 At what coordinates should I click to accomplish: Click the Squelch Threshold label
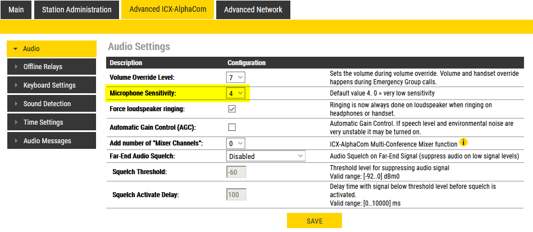click(x=139, y=172)
